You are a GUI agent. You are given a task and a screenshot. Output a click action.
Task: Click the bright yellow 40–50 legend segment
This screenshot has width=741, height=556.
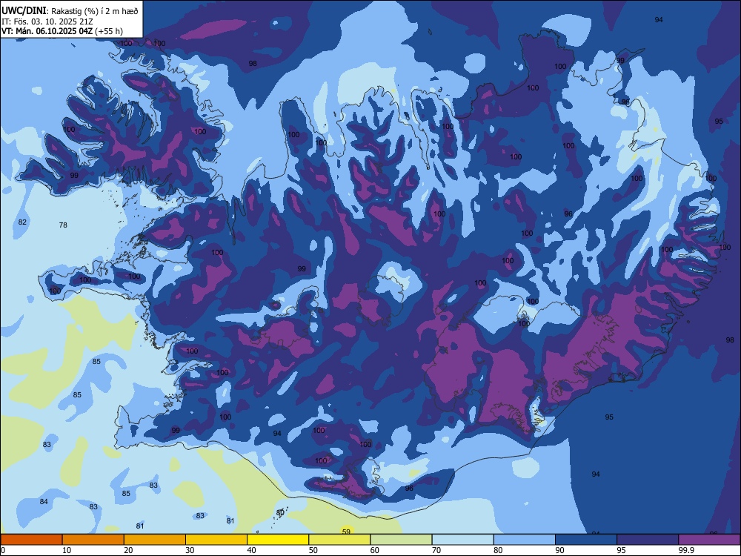tap(278, 540)
